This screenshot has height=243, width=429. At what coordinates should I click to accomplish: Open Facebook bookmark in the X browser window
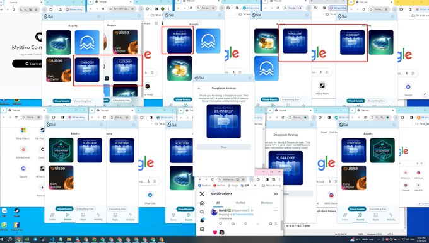[x=204, y=186]
